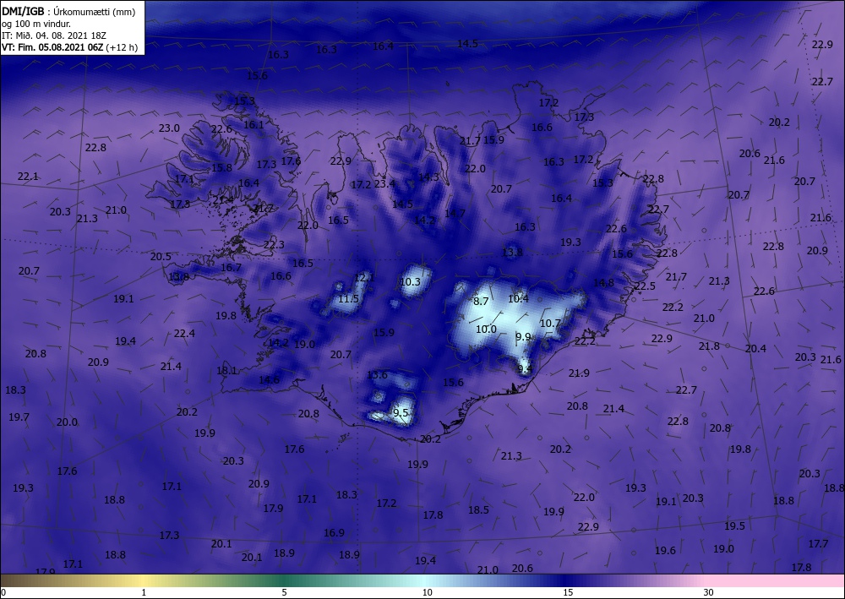
Task: Click the map value 22.4
Action: (x=184, y=334)
